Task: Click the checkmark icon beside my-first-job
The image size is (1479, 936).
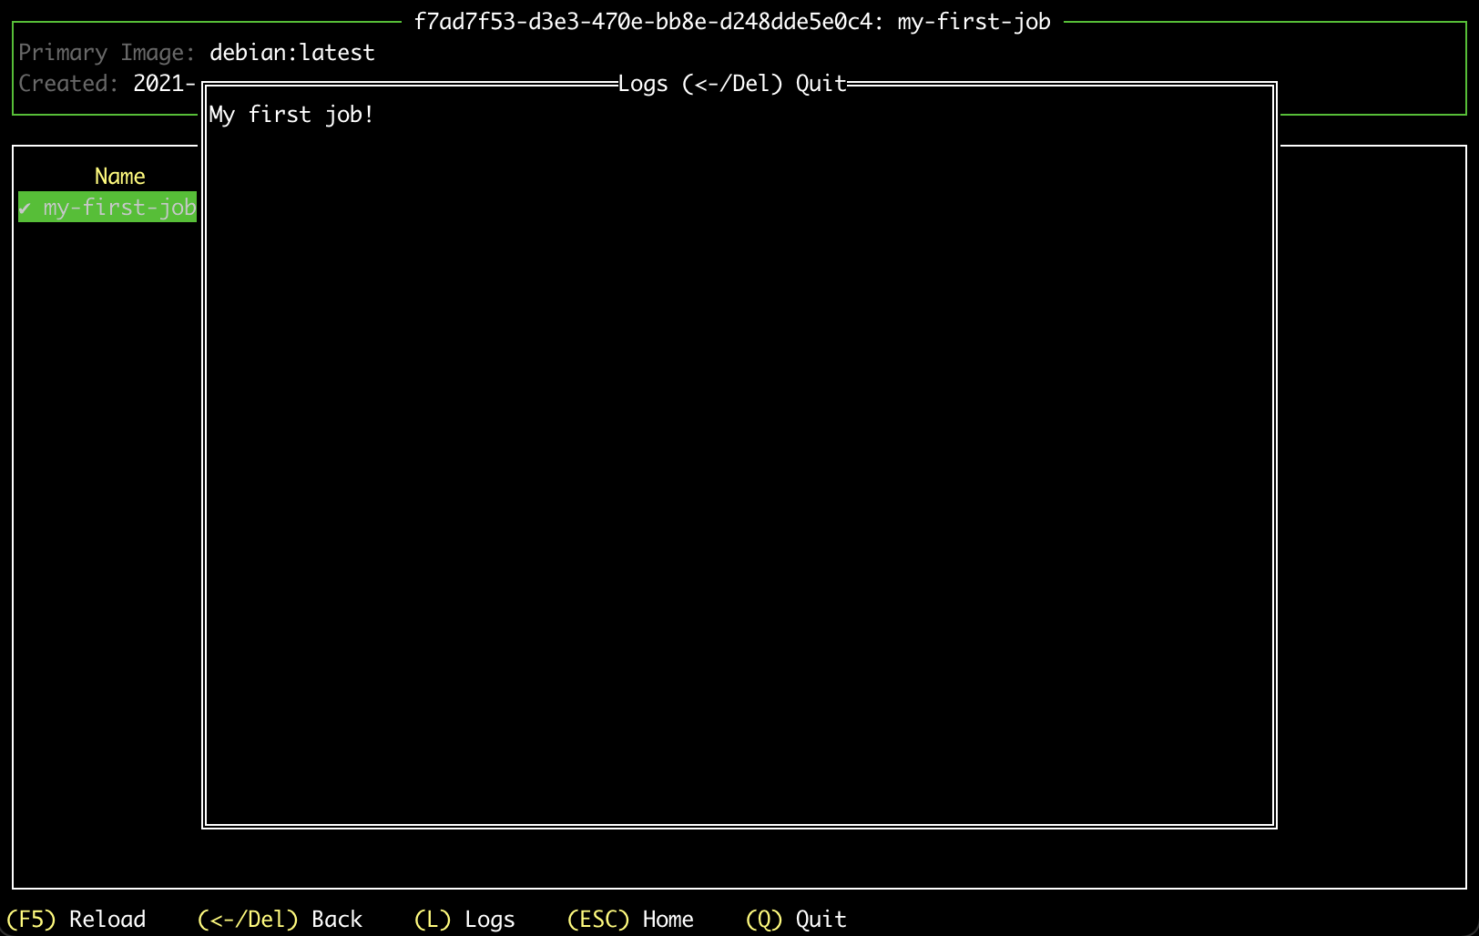Action: (25, 209)
